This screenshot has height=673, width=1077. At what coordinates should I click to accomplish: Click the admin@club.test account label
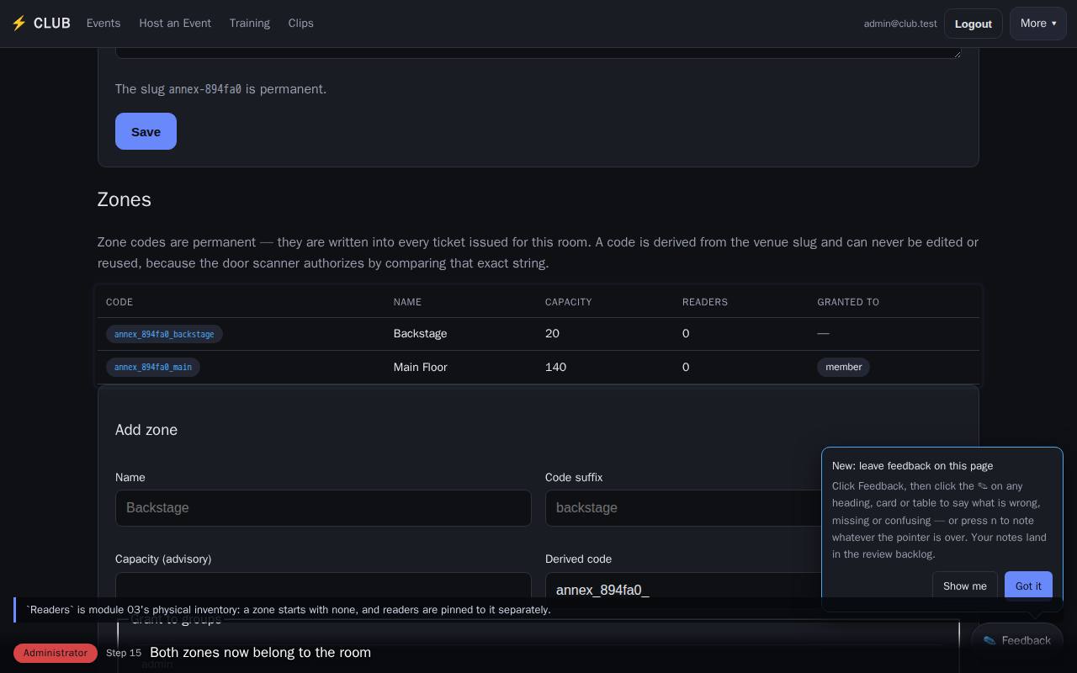click(x=900, y=24)
